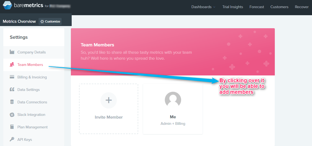This screenshot has height=146, width=312.
Task: Click the Me member name
Action: click(x=173, y=117)
